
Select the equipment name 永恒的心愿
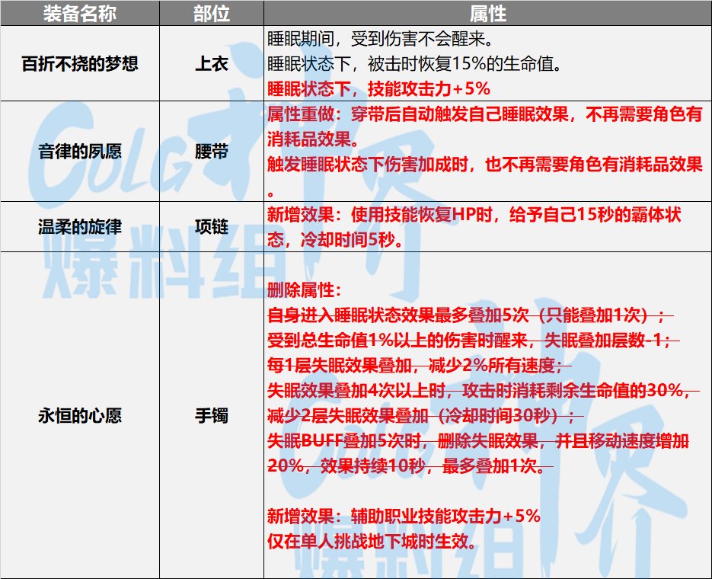[x=81, y=415]
